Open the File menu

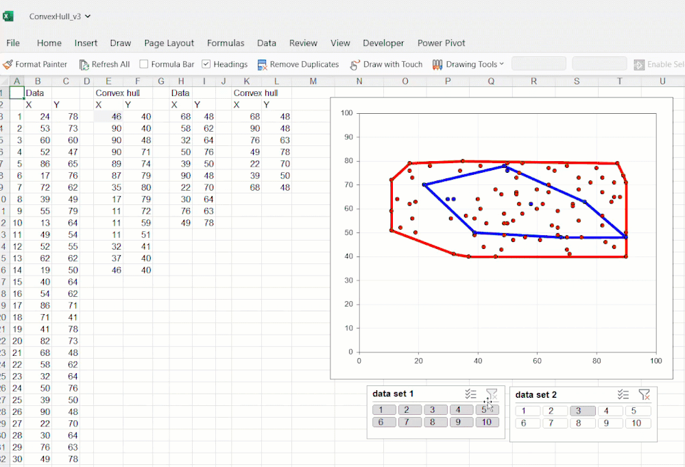[12, 43]
